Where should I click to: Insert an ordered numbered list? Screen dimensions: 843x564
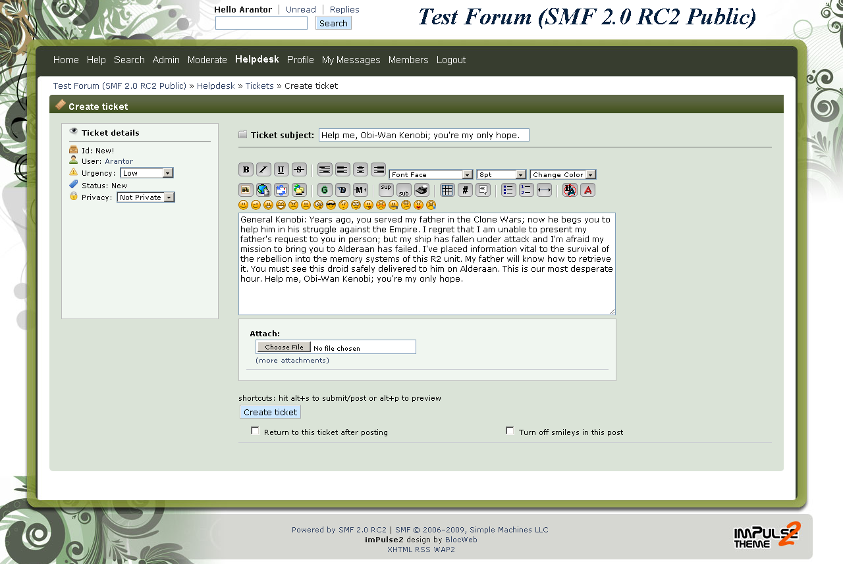[526, 190]
